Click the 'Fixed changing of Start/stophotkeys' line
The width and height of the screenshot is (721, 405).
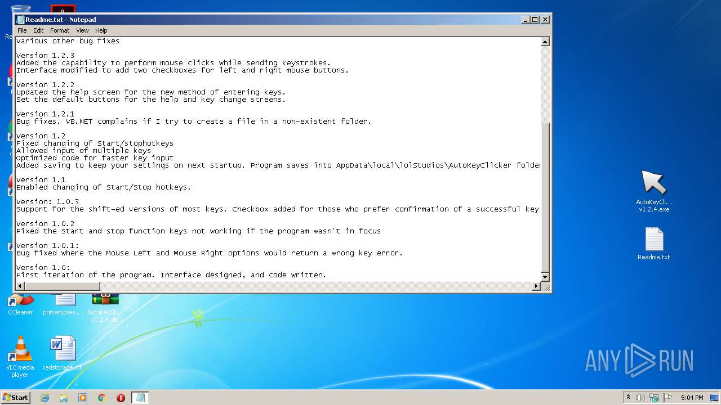pyautogui.click(x=95, y=143)
